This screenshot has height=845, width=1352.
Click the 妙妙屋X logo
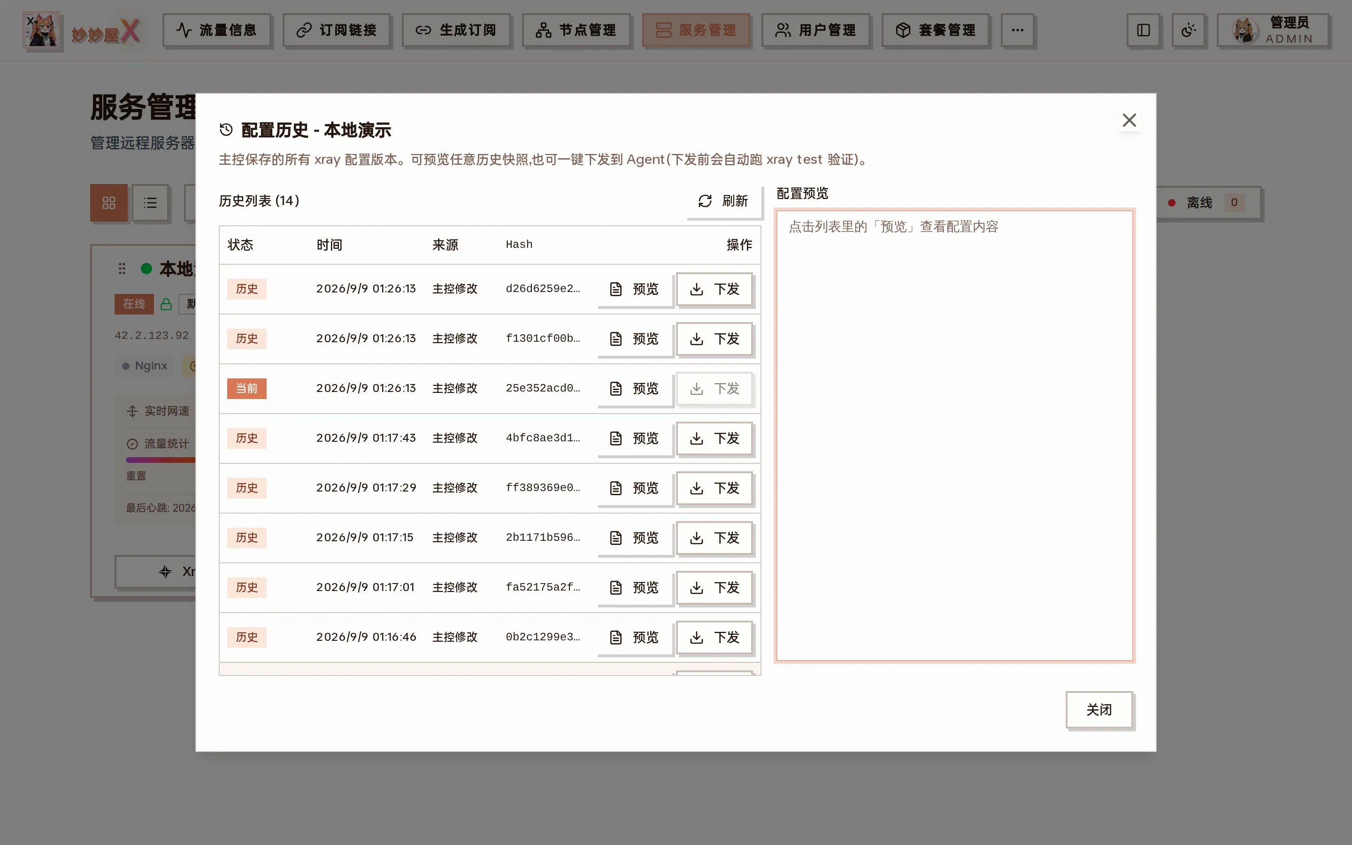82,31
